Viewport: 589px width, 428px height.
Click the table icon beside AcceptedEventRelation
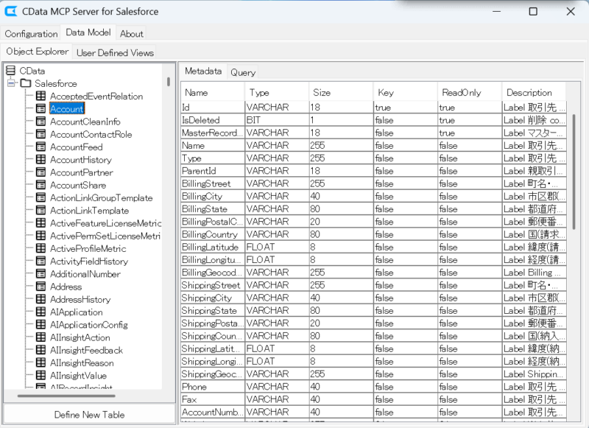click(40, 97)
